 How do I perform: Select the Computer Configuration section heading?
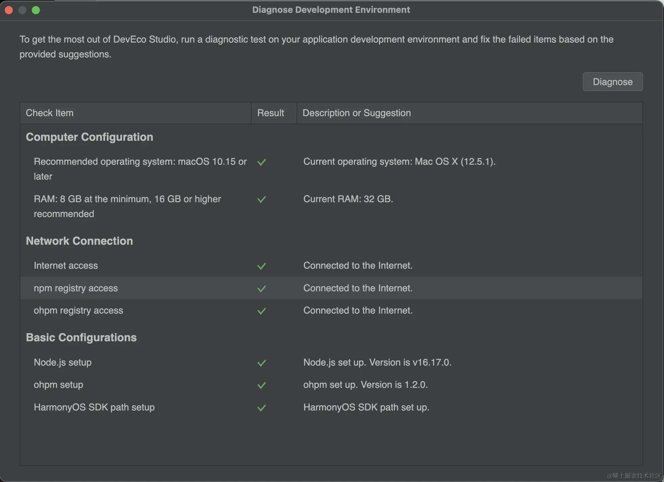pos(89,137)
